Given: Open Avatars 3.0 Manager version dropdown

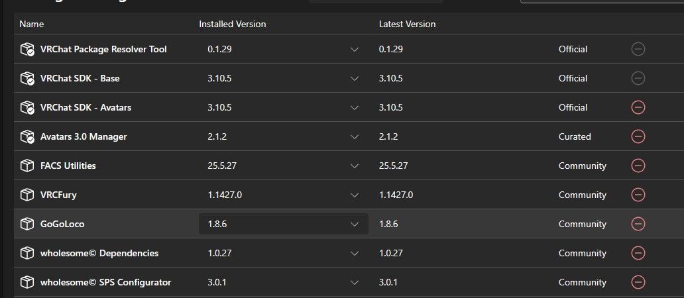Looking at the screenshot, I should click(354, 136).
